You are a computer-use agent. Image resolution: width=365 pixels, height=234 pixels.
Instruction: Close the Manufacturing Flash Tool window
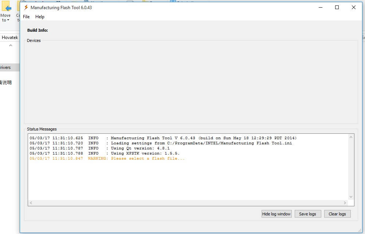tap(354, 7)
